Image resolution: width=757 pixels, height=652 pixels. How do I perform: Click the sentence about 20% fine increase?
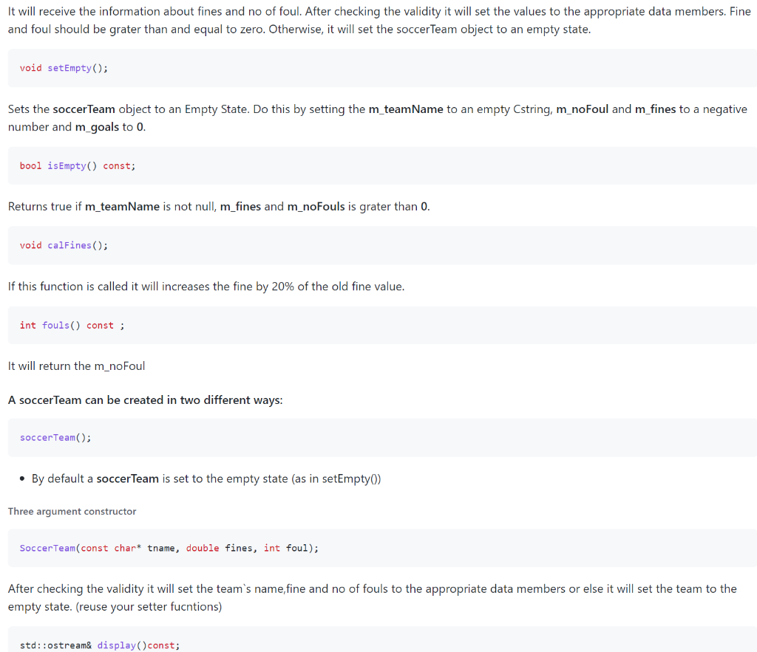tap(206, 286)
